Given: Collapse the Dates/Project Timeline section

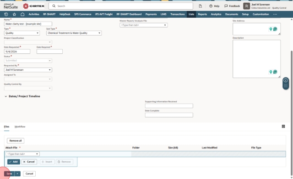Looking at the screenshot, I should click(x=6, y=96).
